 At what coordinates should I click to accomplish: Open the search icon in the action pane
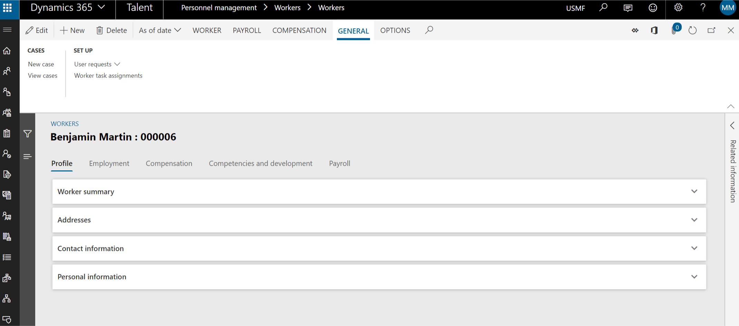(x=429, y=30)
